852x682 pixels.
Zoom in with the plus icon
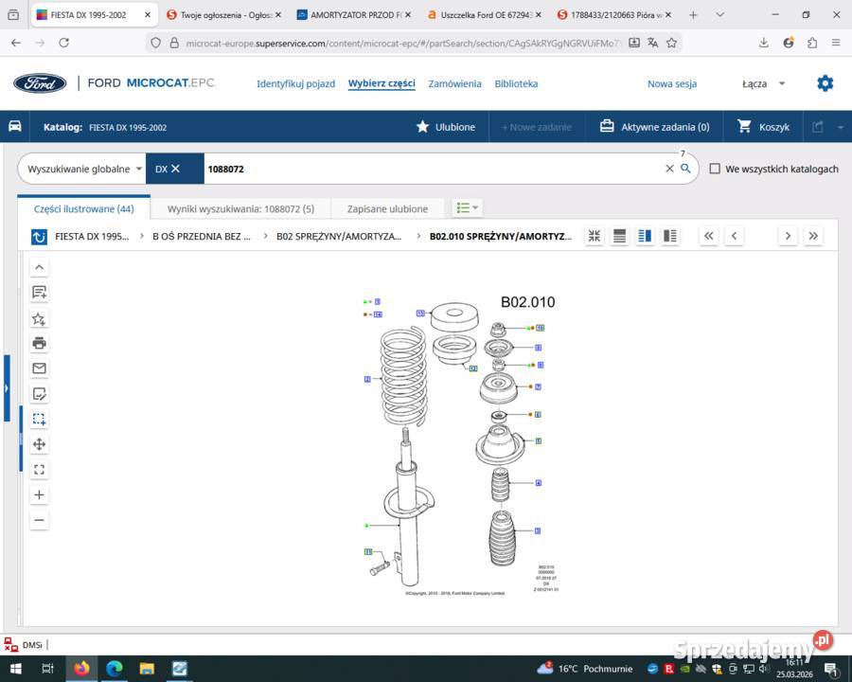39,494
